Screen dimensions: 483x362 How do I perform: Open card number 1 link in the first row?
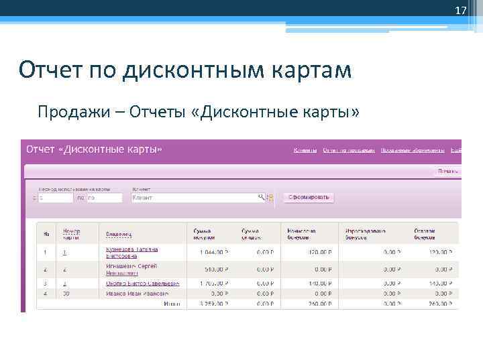(x=64, y=253)
